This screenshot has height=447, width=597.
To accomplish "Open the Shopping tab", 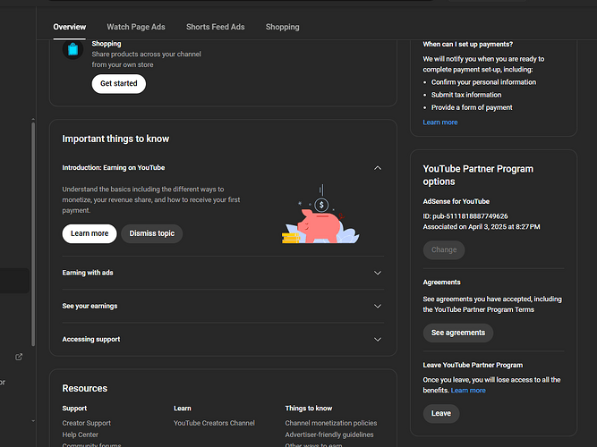I will click(282, 27).
